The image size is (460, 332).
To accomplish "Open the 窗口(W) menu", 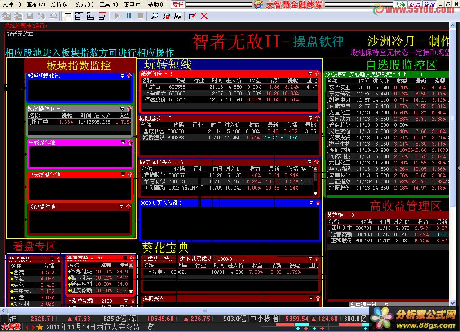I will [133, 4].
